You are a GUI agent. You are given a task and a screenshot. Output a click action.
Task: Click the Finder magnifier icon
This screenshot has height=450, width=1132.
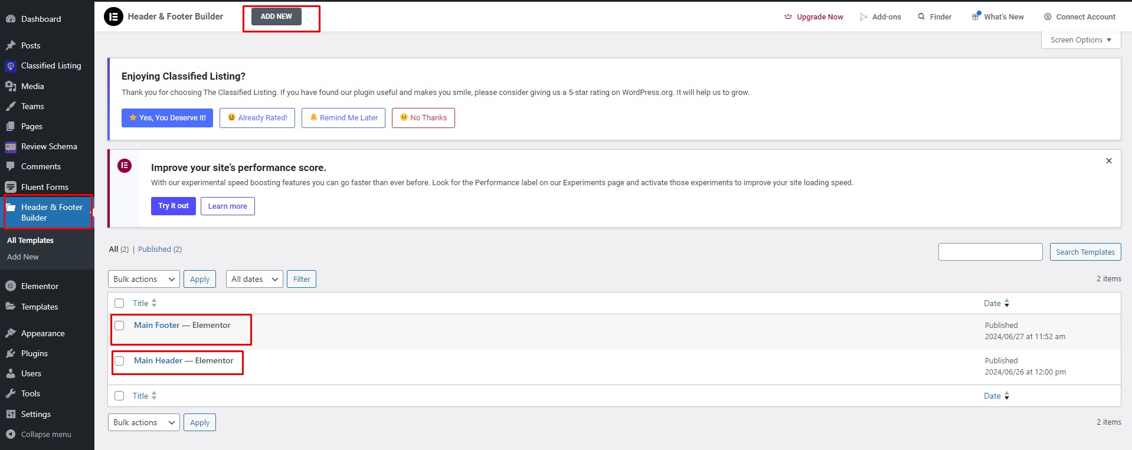click(x=921, y=17)
